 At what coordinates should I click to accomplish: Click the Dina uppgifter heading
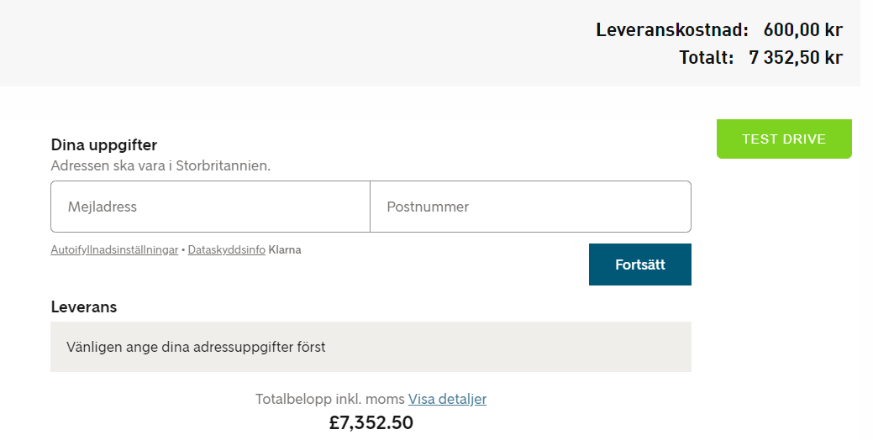point(104,145)
